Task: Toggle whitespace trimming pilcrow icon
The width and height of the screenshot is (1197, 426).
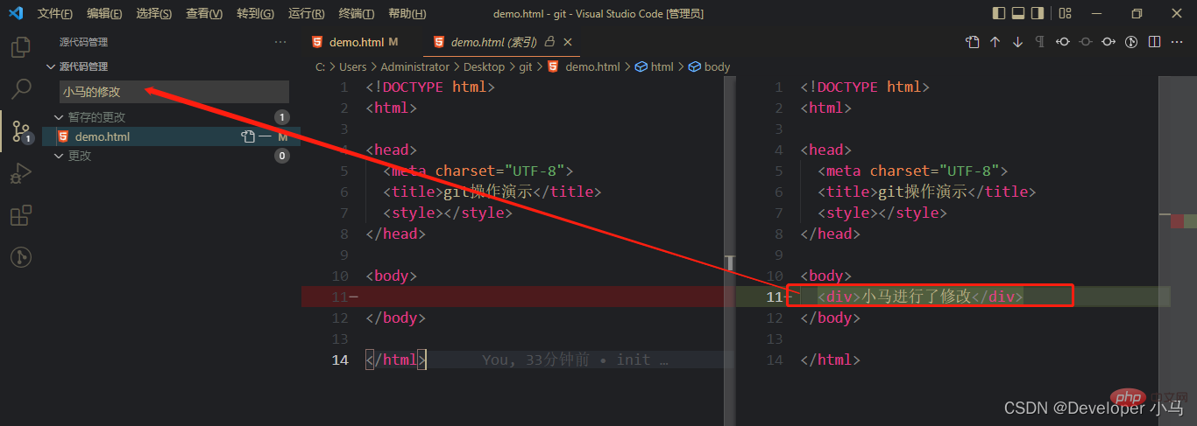Action: (x=1040, y=42)
